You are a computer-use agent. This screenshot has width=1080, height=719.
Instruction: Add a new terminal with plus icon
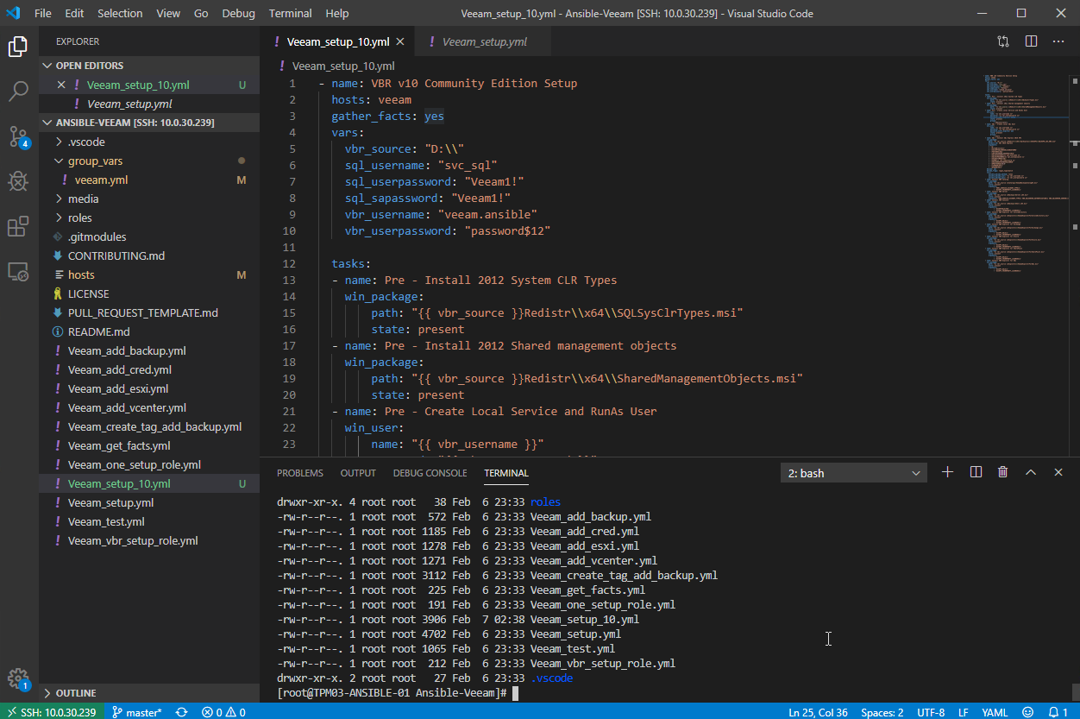pyautogui.click(x=947, y=472)
